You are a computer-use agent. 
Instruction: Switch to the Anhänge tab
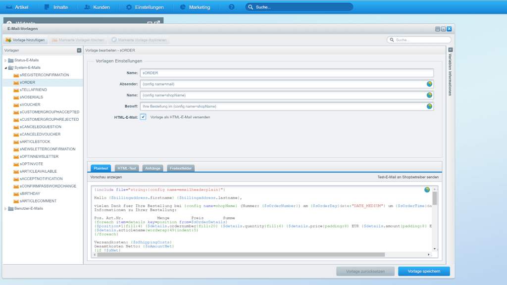pyautogui.click(x=152, y=168)
